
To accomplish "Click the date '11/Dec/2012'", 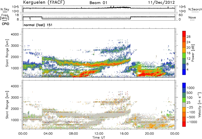I will point(161,3).
